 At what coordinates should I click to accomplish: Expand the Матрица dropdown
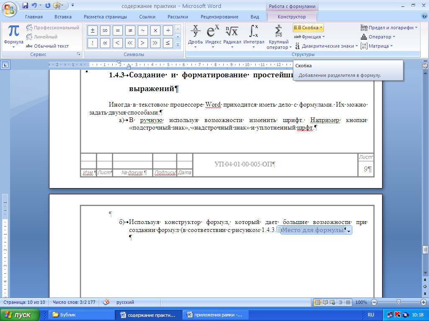[377, 46]
